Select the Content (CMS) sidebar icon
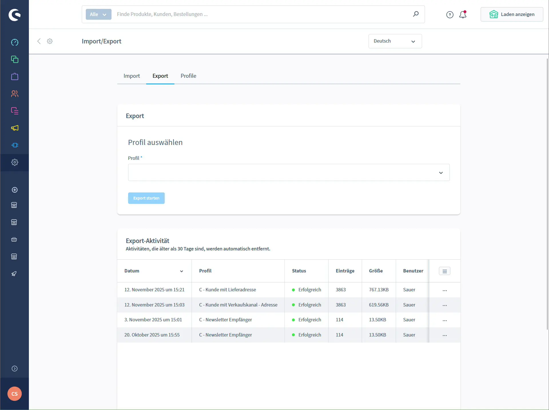Screen dimensions: 549x410 tap(14, 111)
